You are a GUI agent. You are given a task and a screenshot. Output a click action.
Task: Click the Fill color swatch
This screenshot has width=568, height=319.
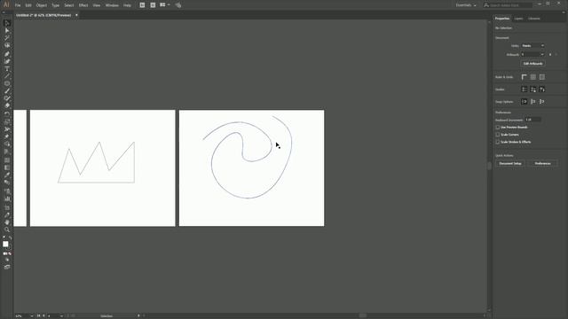[5, 245]
